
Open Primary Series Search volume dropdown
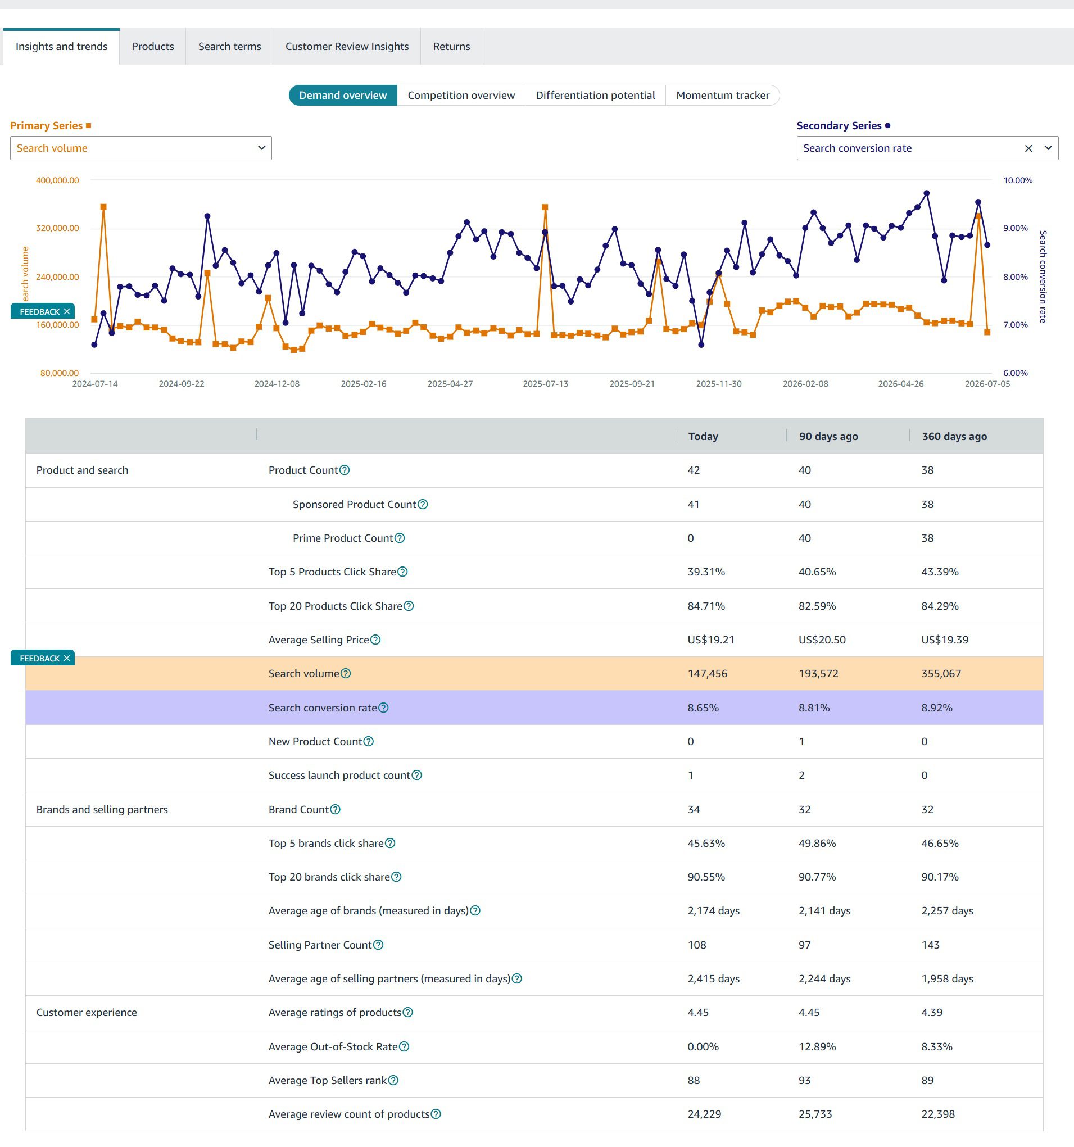141,148
